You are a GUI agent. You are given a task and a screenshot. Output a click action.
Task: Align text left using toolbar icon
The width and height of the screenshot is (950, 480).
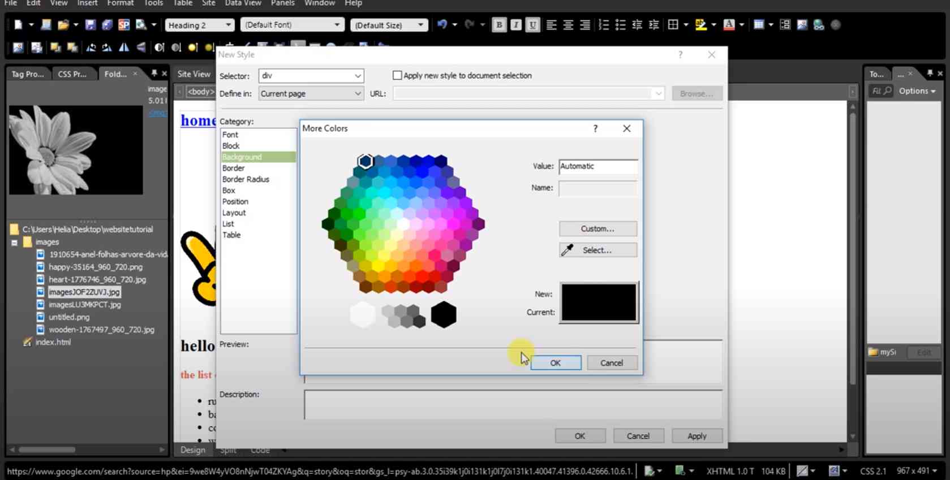[551, 25]
